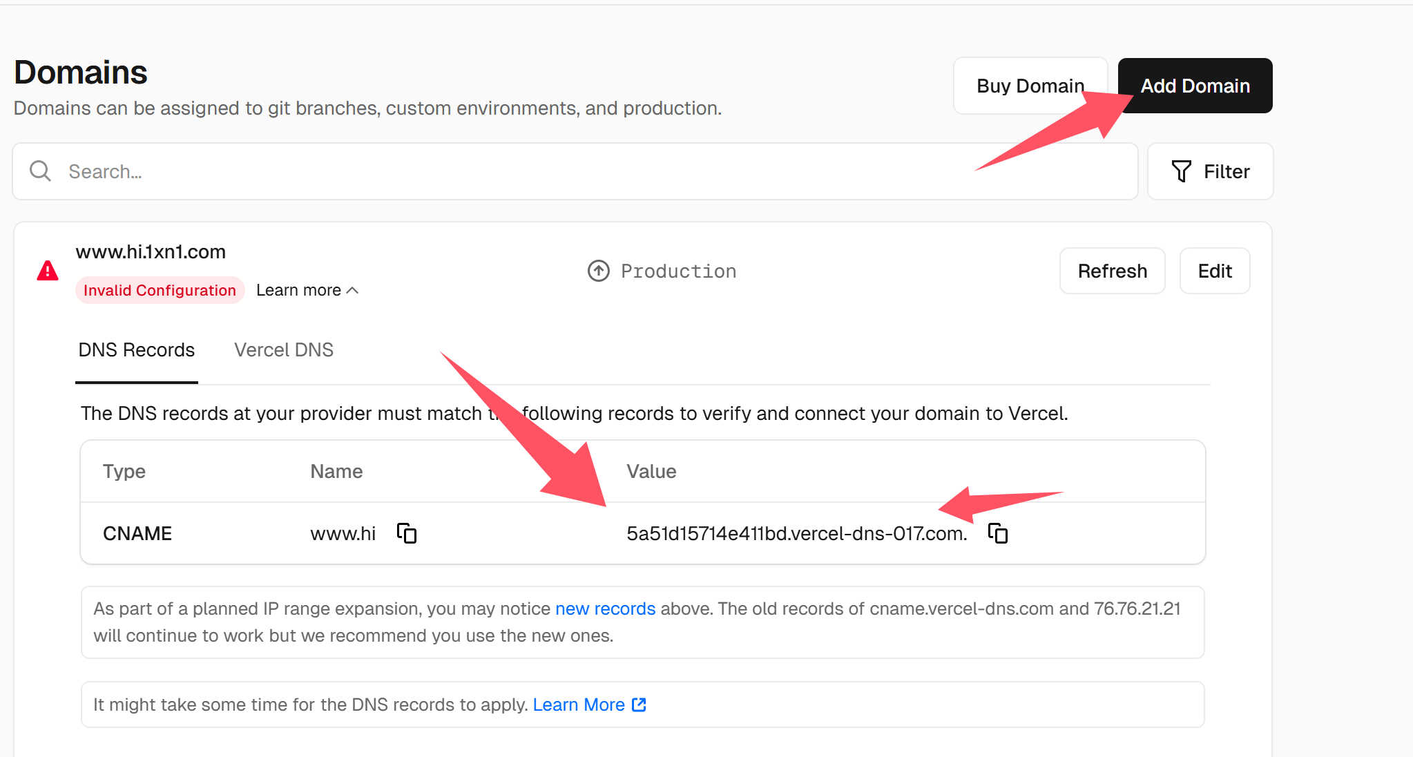Click the red warning triangle icon
Viewport: 1413px width, 757px height.
click(x=48, y=271)
